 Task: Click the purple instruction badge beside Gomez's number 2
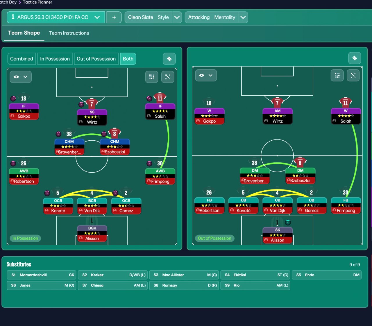115,193
